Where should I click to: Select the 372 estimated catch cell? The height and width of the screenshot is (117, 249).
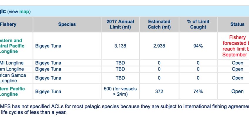click(x=159, y=92)
